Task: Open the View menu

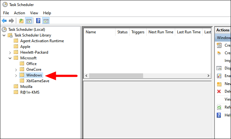Action: (x=34, y=13)
